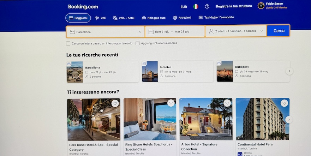This screenshot has height=156, width=311.
Task: Open Noleggio auto tab
Action: click(154, 18)
